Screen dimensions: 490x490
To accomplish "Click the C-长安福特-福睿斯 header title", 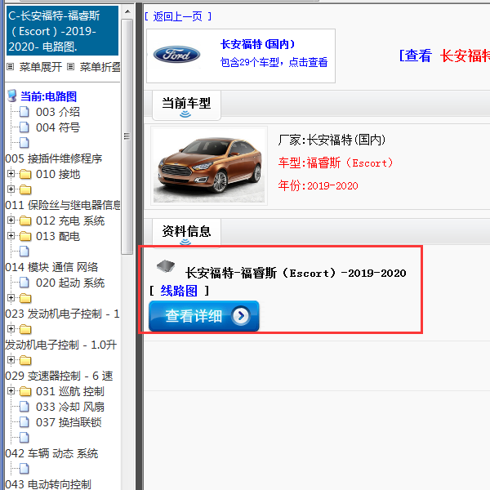I will [x=62, y=31].
